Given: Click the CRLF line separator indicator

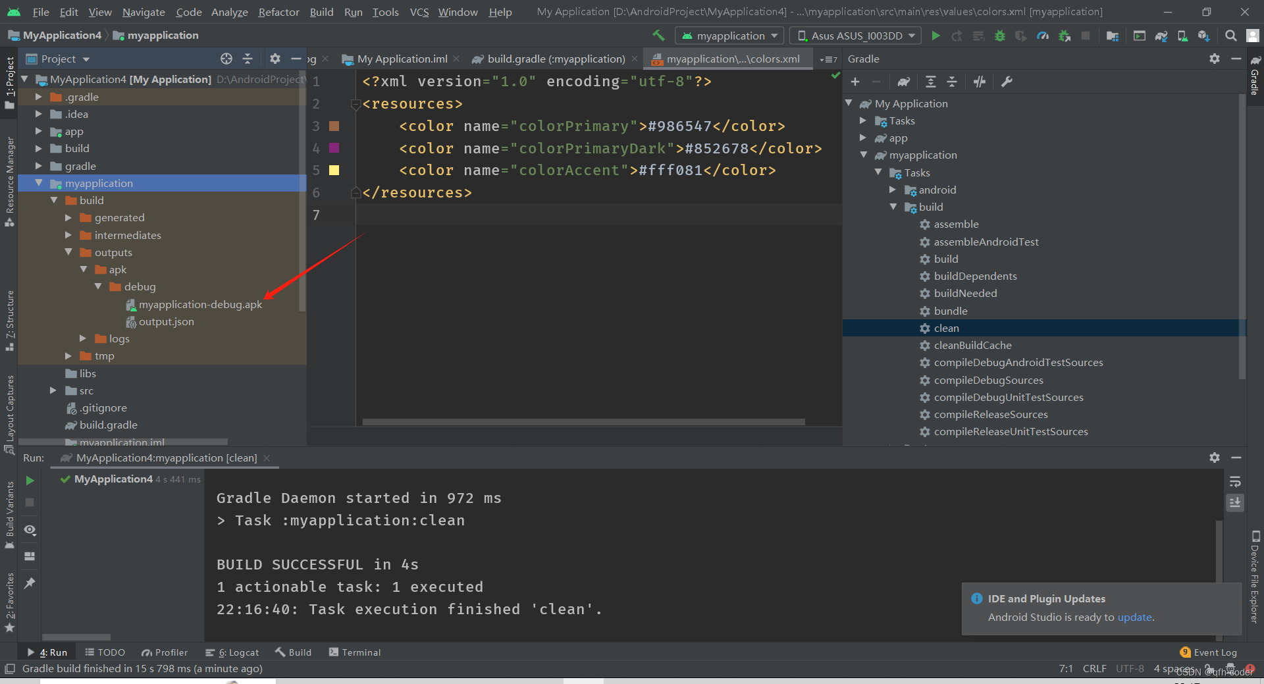Looking at the screenshot, I should pos(1094,669).
